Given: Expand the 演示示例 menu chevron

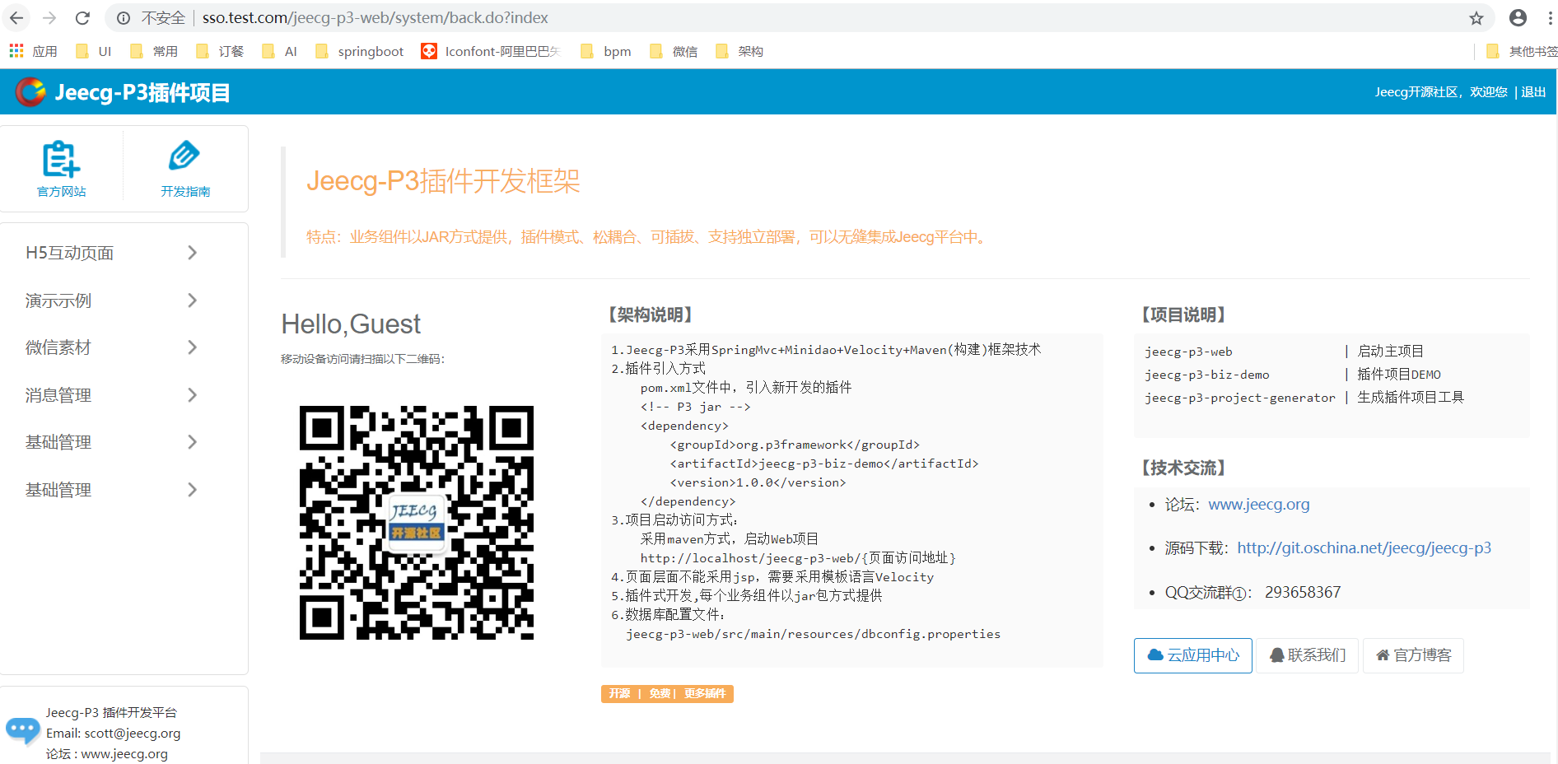Looking at the screenshot, I should [193, 300].
